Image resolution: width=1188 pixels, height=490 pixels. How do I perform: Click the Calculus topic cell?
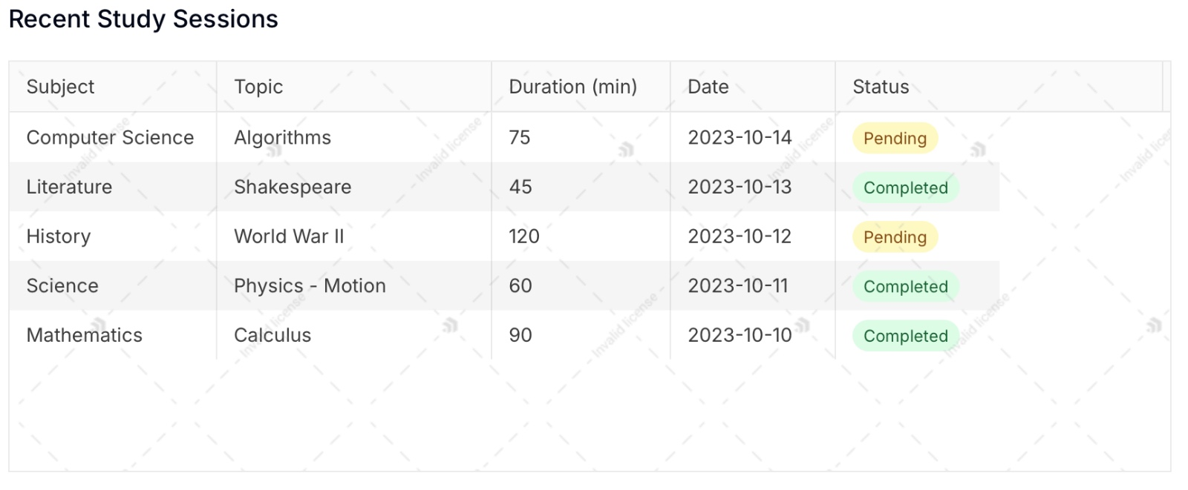(354, 335)
